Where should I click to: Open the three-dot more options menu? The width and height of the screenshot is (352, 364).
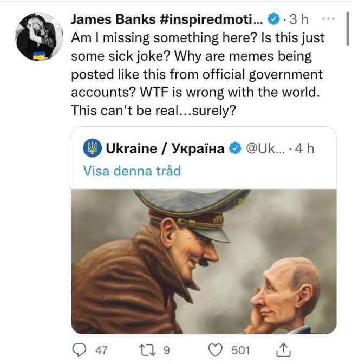pos(329,19)
